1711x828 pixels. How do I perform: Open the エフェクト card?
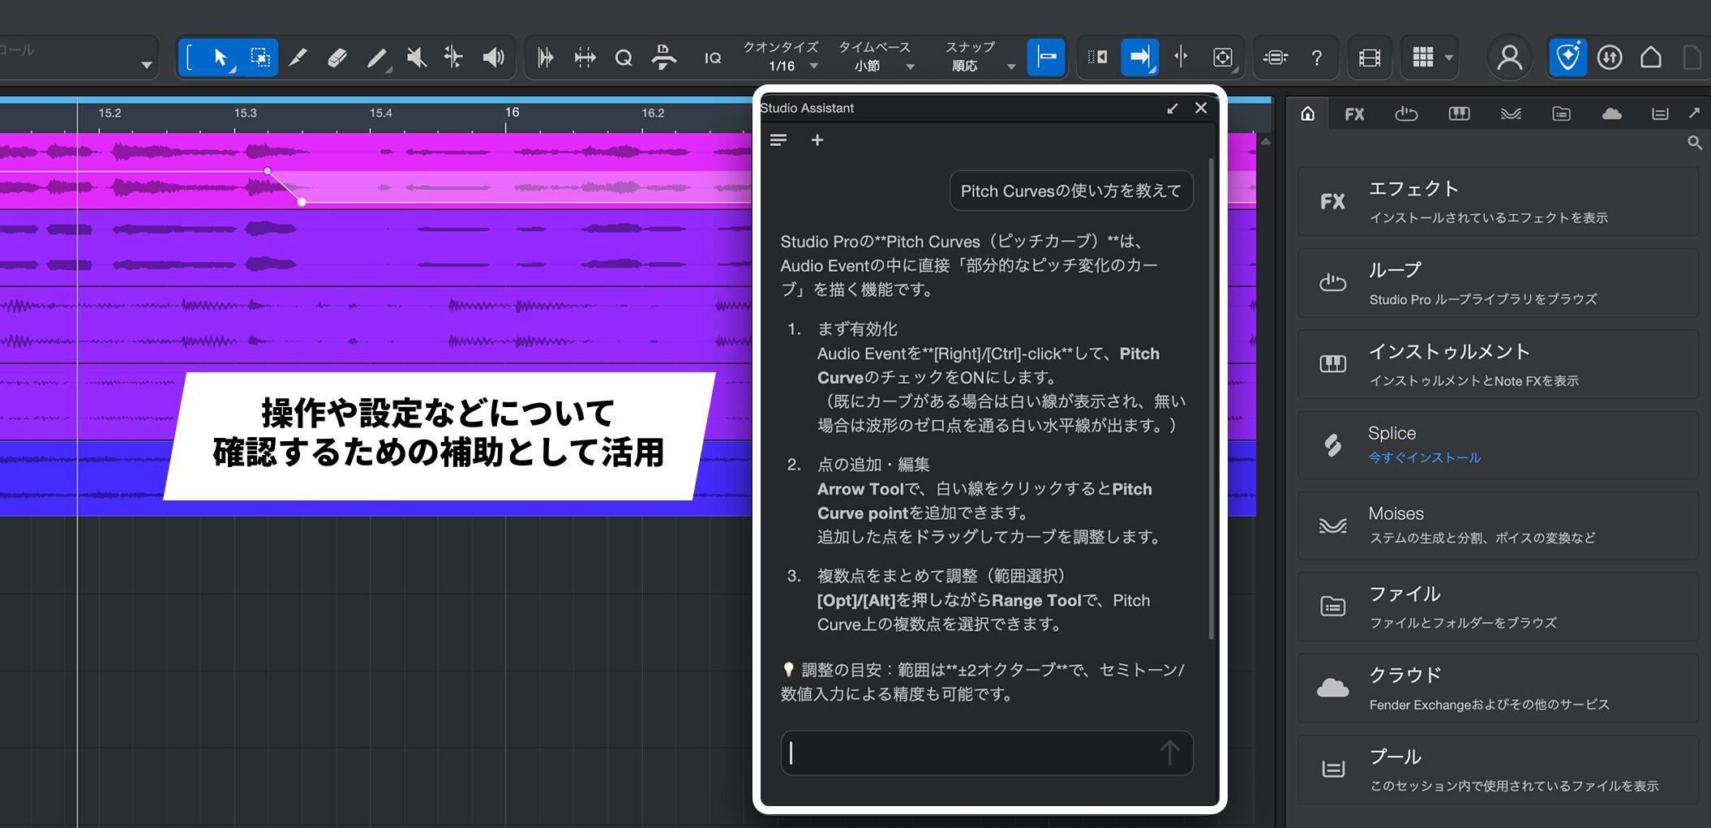point(1498,202)
